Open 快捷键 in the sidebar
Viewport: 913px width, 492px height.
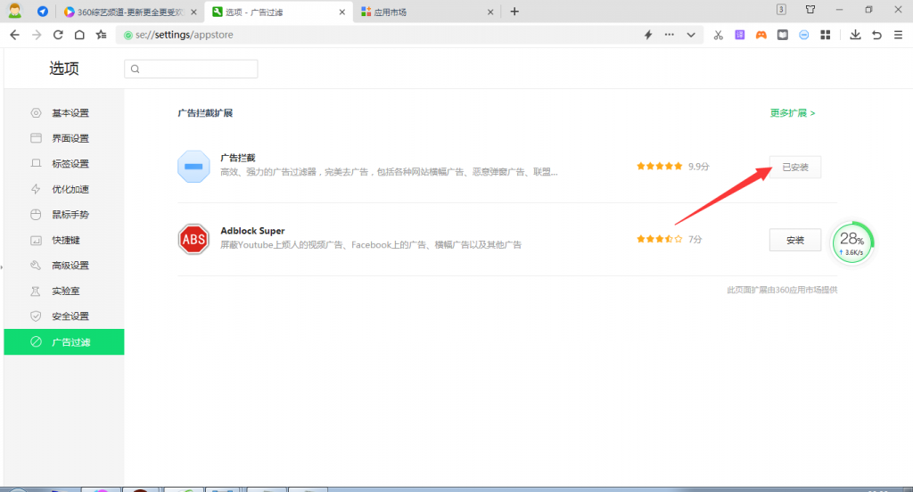click(x=64, y=240)
